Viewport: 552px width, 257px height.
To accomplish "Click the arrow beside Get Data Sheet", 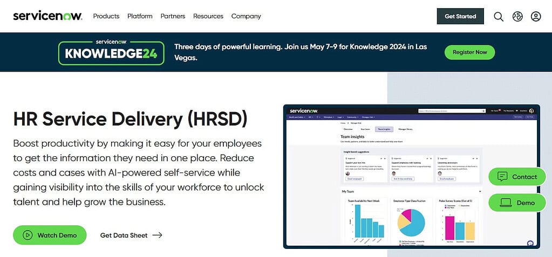I will pyautogui.click(x=158, y=235).
